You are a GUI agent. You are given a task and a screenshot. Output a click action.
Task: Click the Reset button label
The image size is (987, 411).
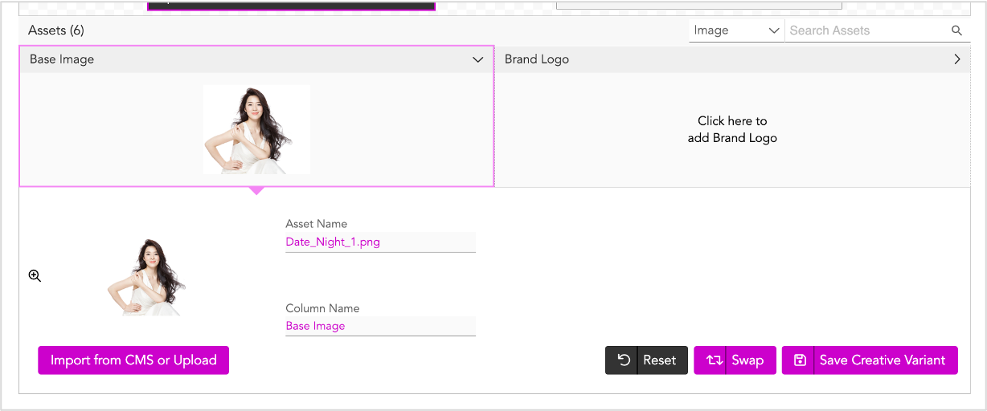tap(659, 360)
